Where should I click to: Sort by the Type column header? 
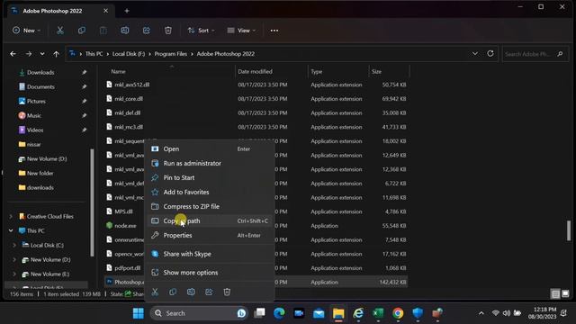316,72
